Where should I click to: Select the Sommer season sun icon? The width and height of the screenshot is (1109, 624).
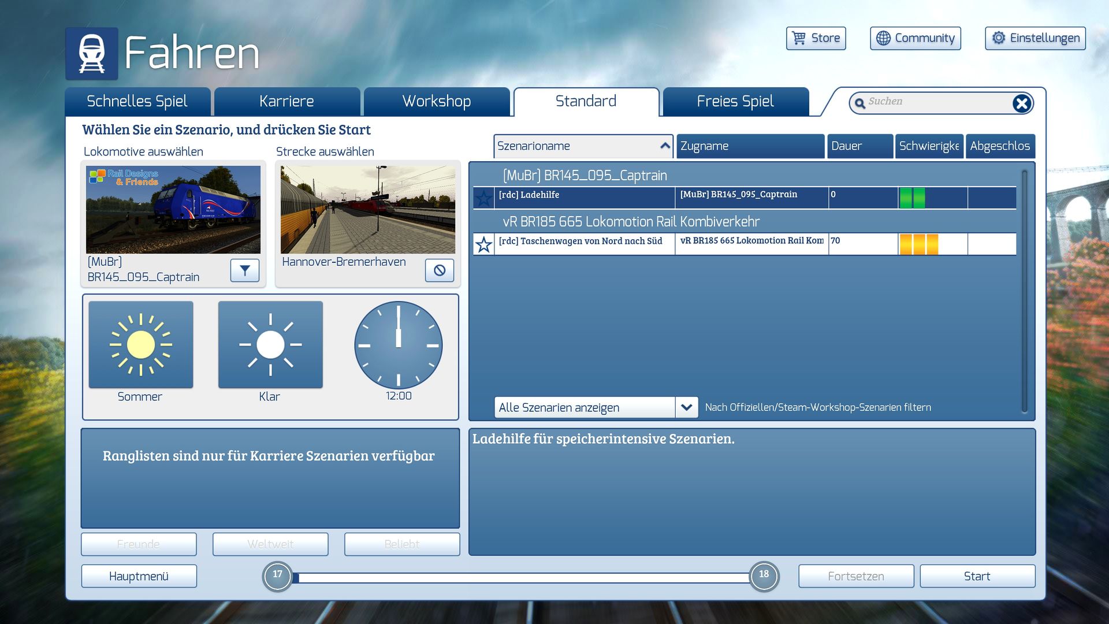pos(141,344)
